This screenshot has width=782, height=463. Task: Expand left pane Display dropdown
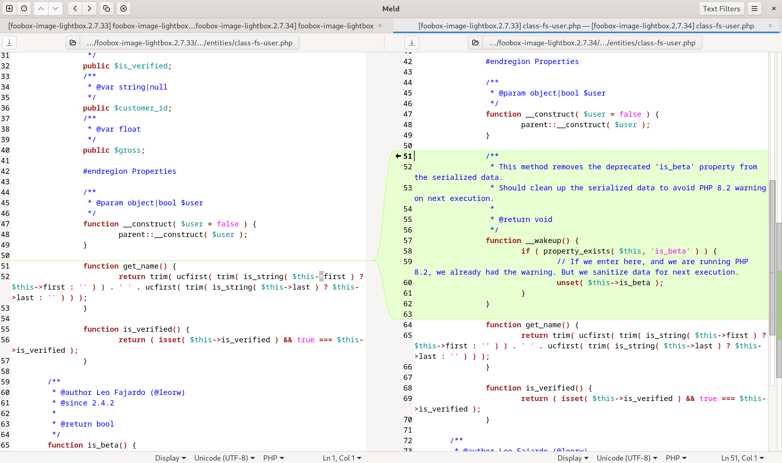[x=170, y=458]
